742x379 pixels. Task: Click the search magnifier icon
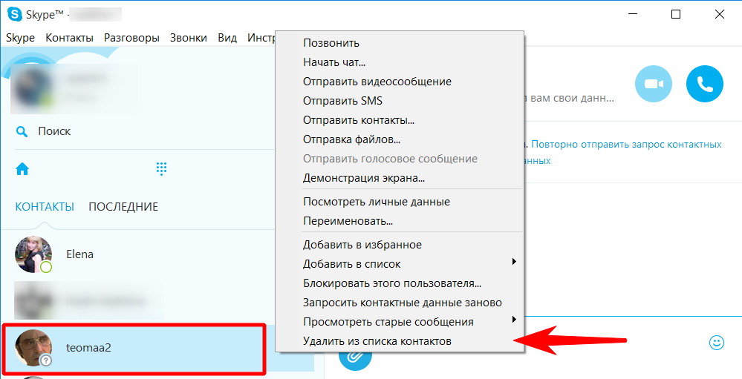pyautogui.click(x=22, y=131)
